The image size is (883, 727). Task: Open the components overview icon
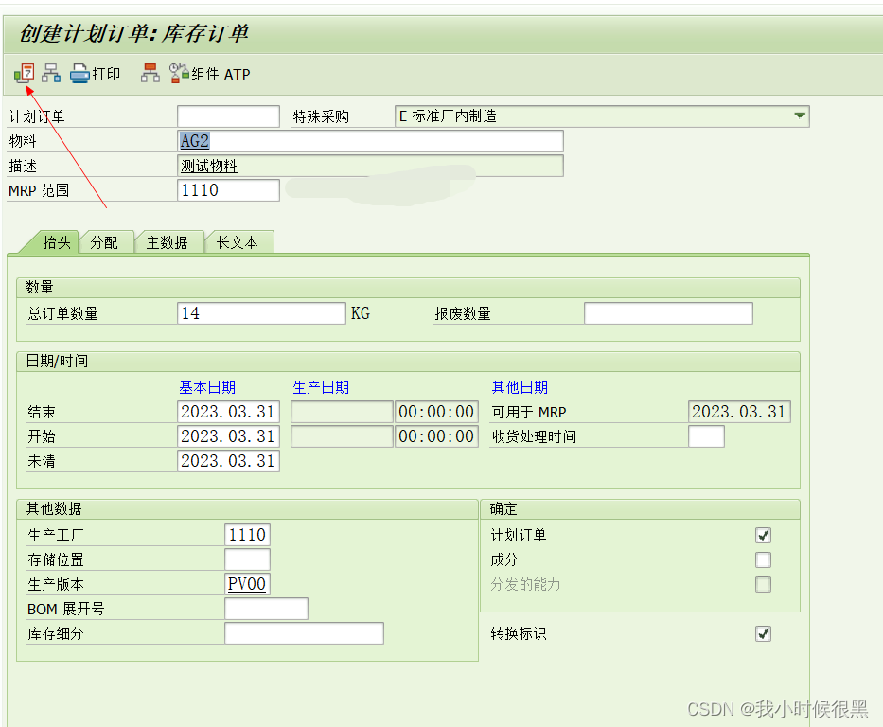click(51, 72)
